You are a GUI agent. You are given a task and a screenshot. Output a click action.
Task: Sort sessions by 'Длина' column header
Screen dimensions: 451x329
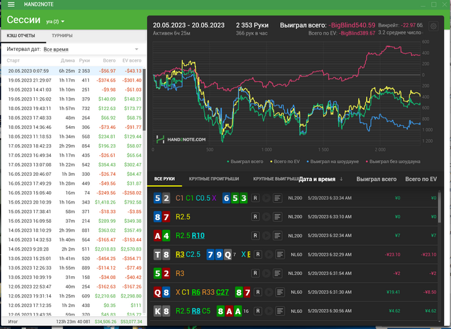(68, 61)
